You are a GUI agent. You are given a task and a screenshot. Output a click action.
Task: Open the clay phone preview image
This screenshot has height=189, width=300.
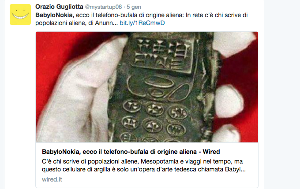tap(147, 87)
